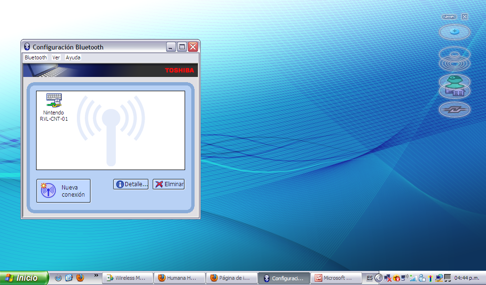Screen dimensions: 486x285
Task: Open the Bluetooth menu
Action: (36, 57)
